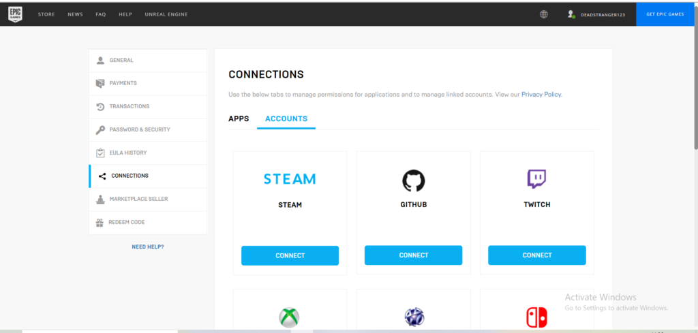Click the GitHub octocat logo
Screen dimensions: 698x333
coord(414,180)
